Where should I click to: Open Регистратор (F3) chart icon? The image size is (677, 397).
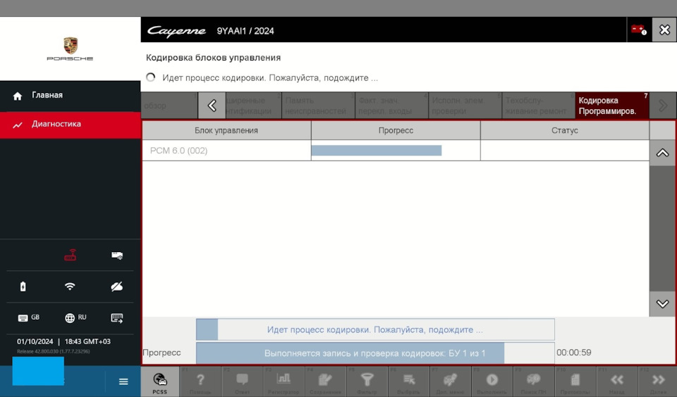pos(283,382)
